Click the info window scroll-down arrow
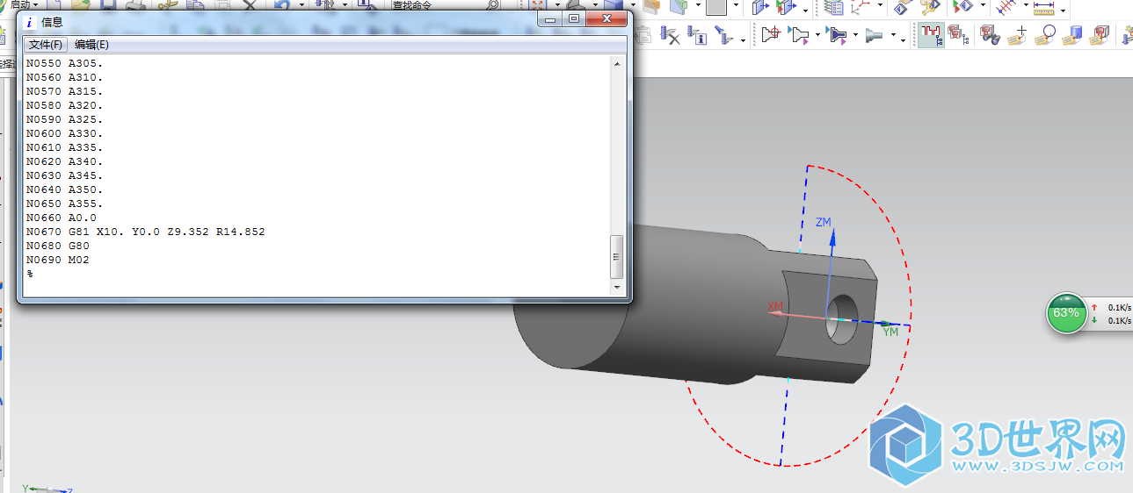Viewport: 1133px width, 493px height. 617,288
